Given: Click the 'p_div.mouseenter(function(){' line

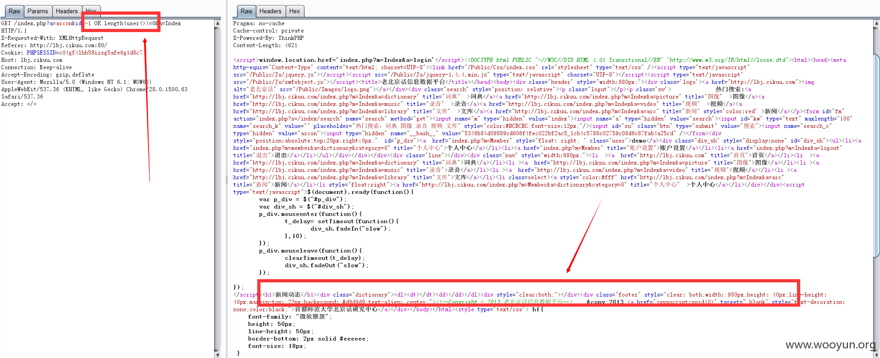Looking at the screenshot, I should tap(310, 214).
